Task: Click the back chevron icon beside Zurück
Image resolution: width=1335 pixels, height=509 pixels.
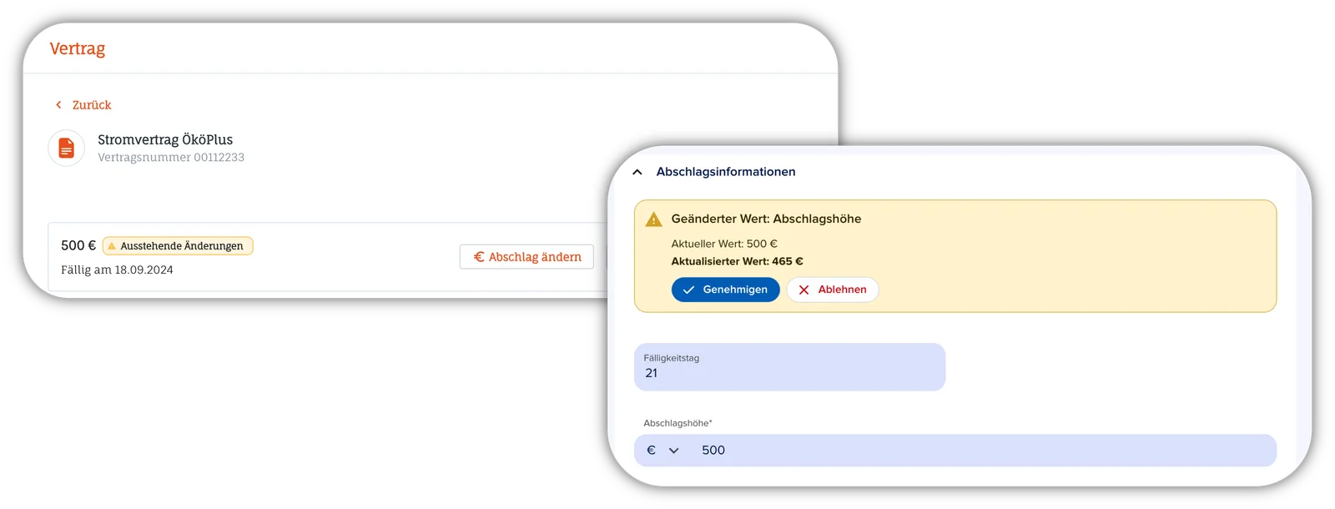Action: pos(58,105)
